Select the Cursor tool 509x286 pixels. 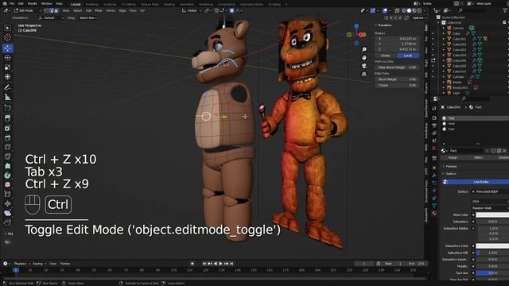click(x=7, y=37)
